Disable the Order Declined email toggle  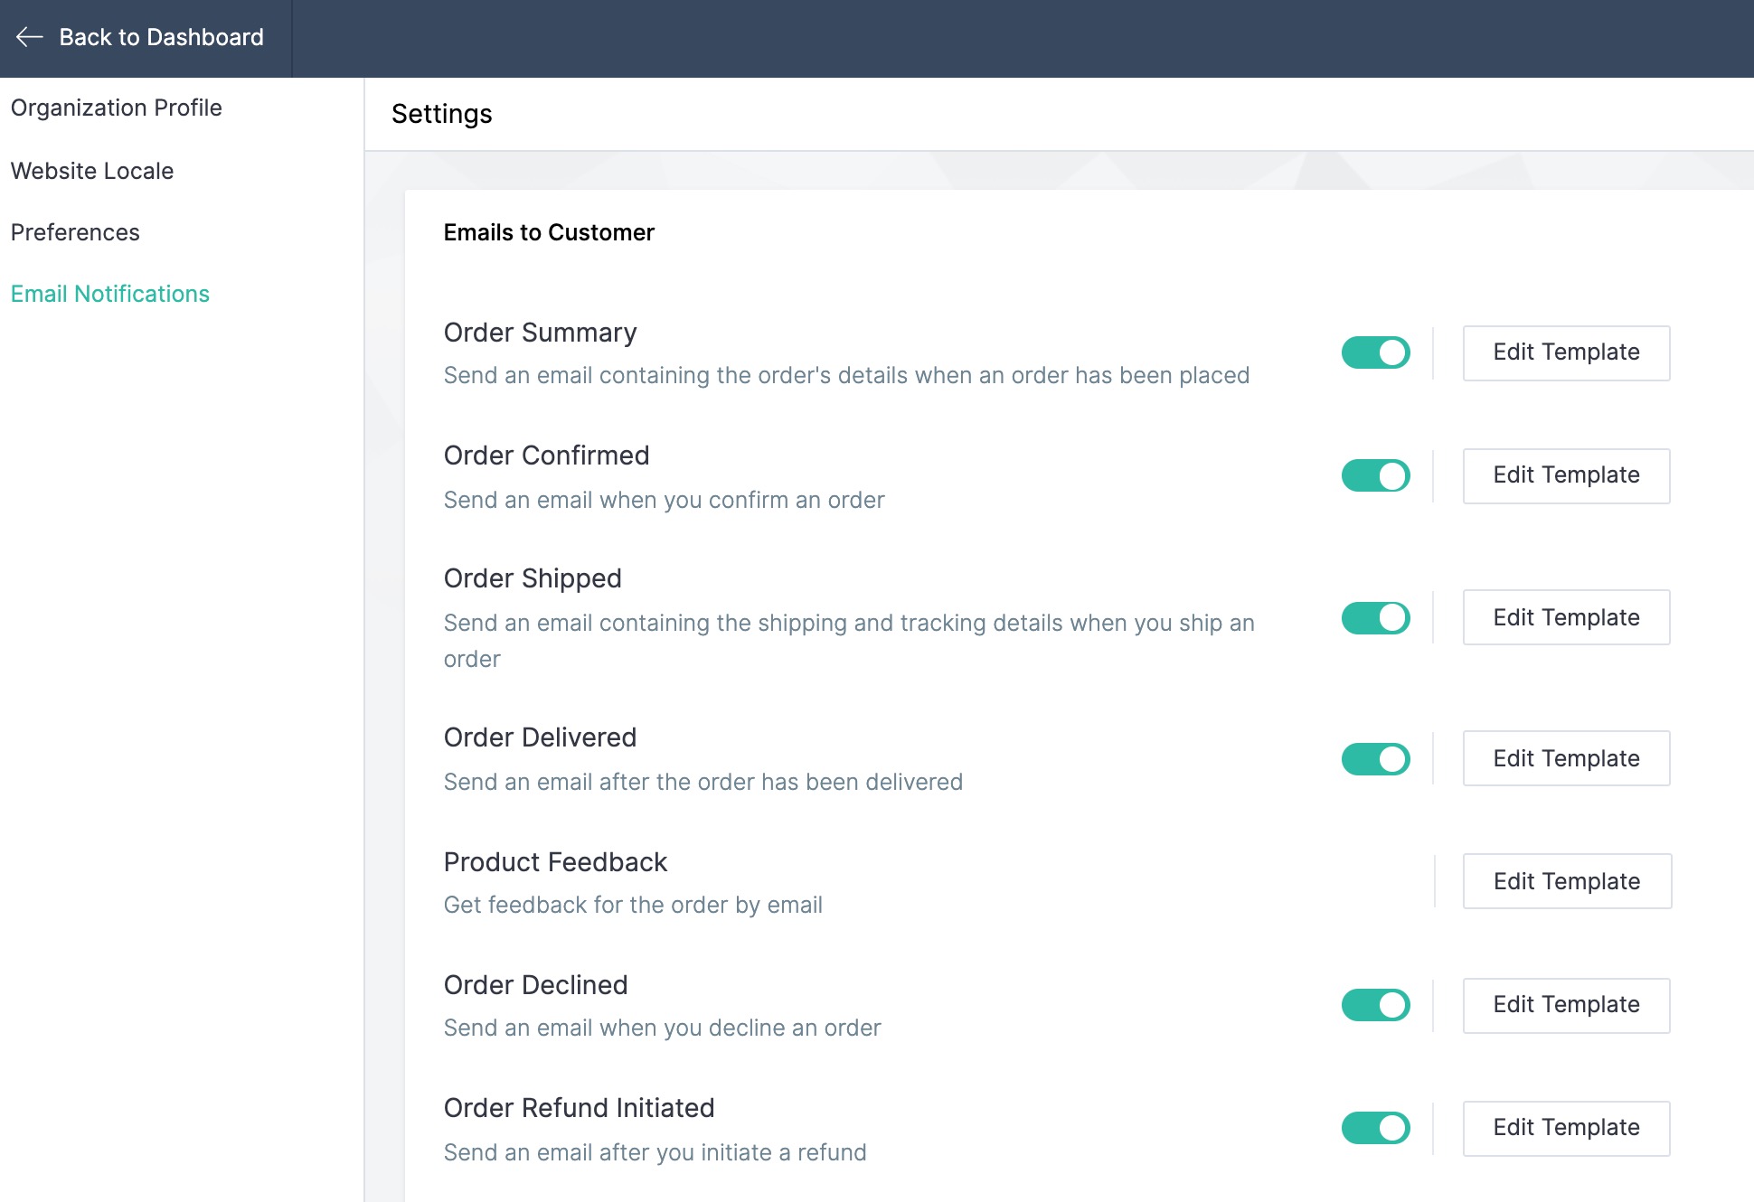[x=1375, y=1005]
